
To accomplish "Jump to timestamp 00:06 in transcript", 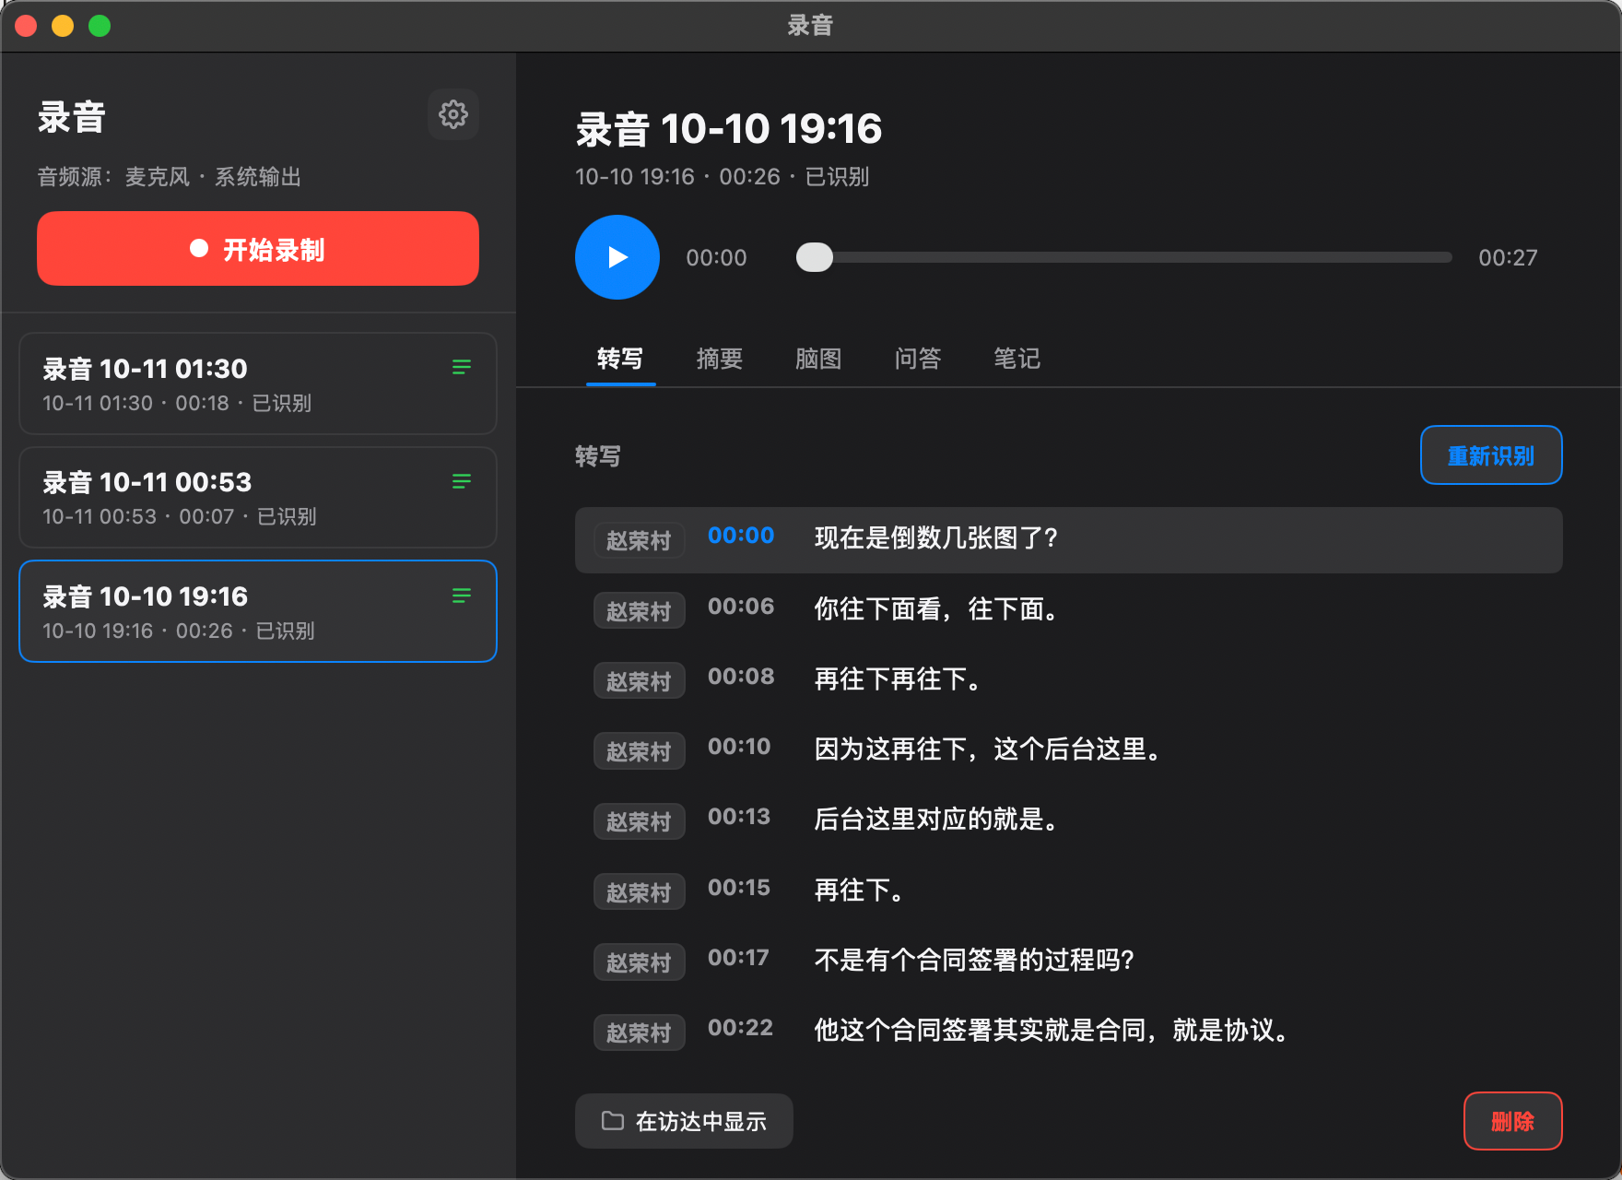I will [741, 607].
